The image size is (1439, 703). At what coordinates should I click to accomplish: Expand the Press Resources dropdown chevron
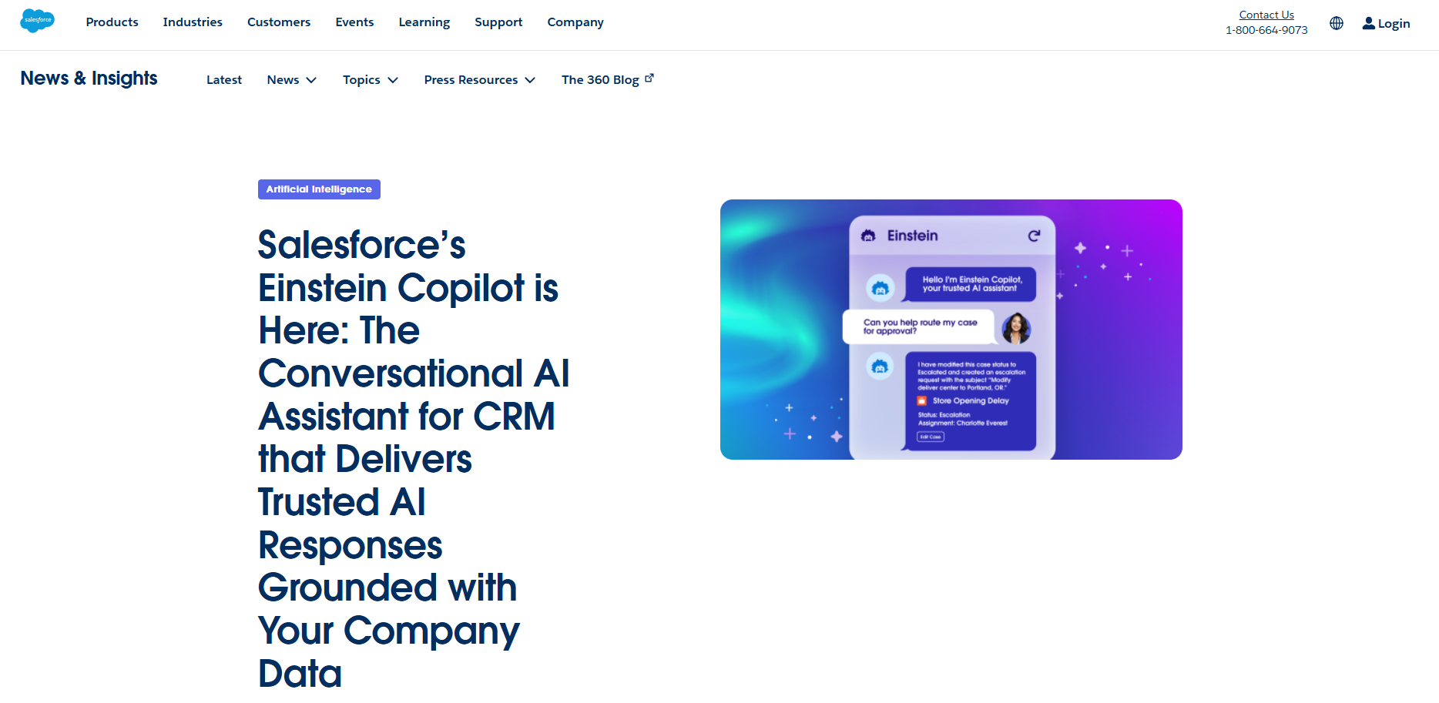pyautogui.click(x=530, y=80)
